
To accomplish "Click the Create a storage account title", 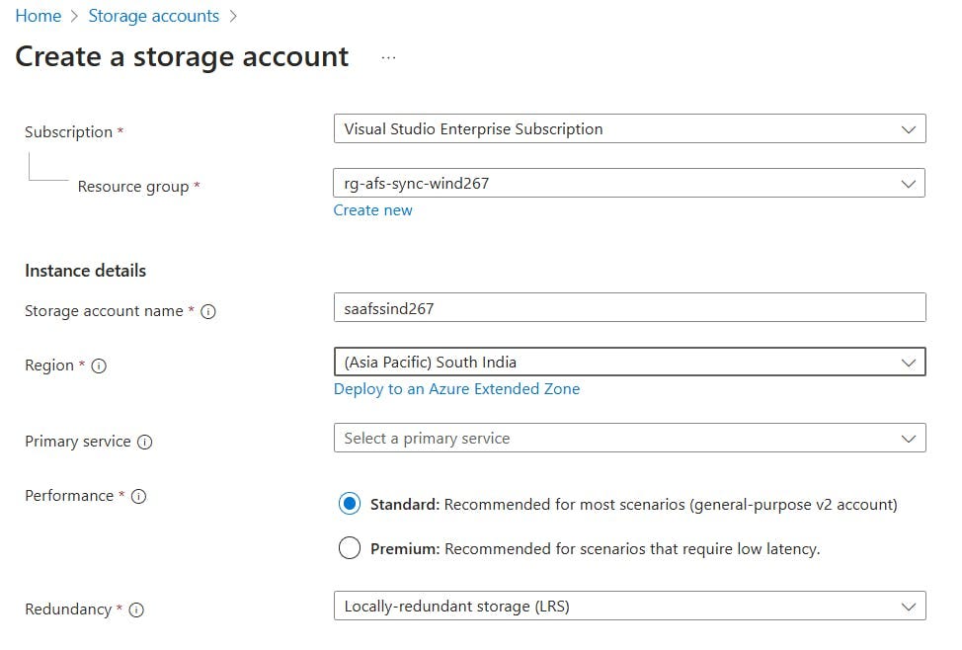I will pos(182,57).
